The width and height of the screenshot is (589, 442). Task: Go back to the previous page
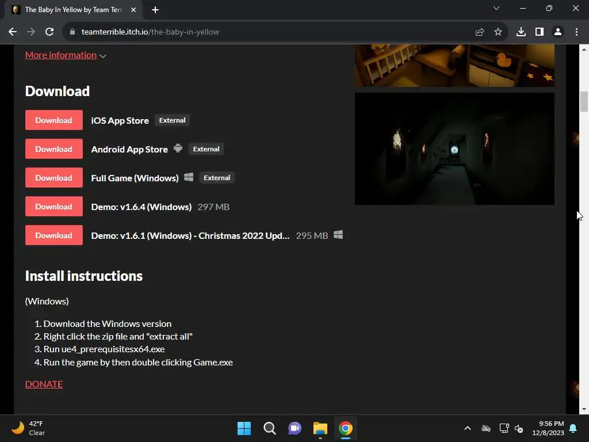[13, 32]
